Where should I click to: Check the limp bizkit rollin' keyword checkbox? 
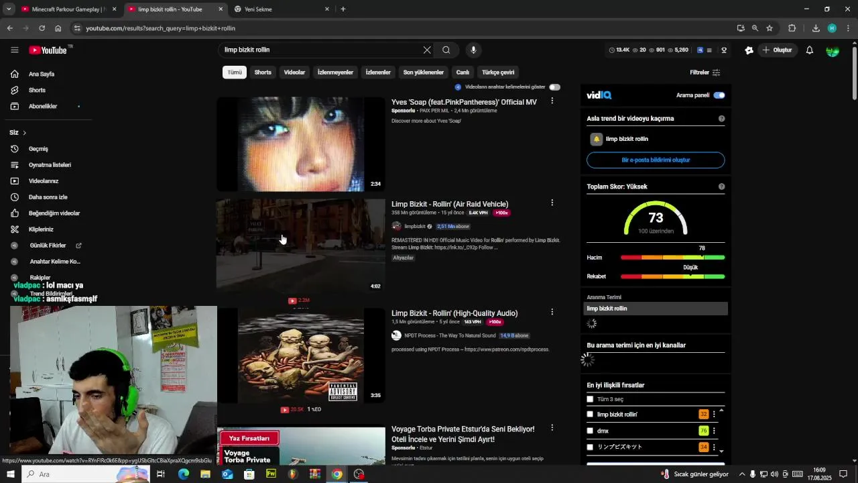click(x=590, y=415)
